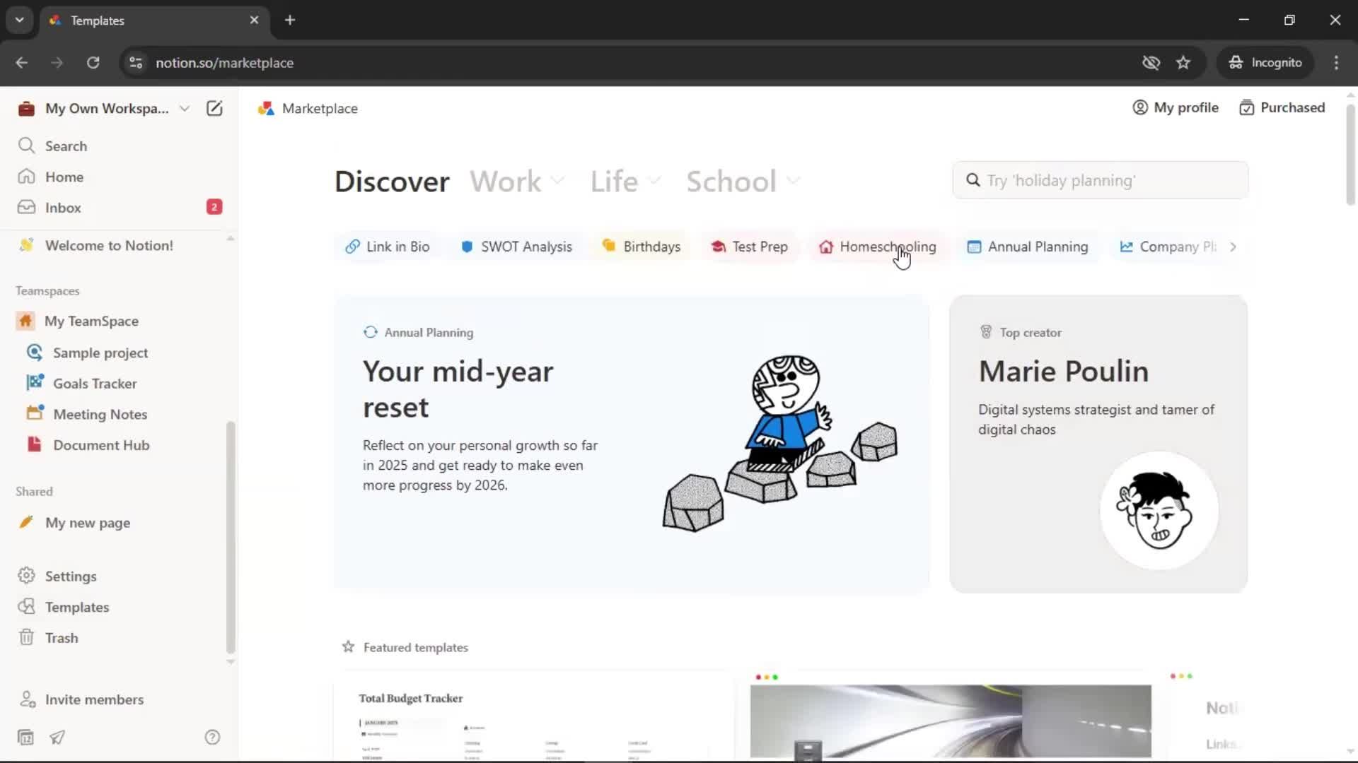The width and height of the screenshot is (1358, 763).
Task: Expand the My Own Workspace switcher
Action: [x=105, y=108]
